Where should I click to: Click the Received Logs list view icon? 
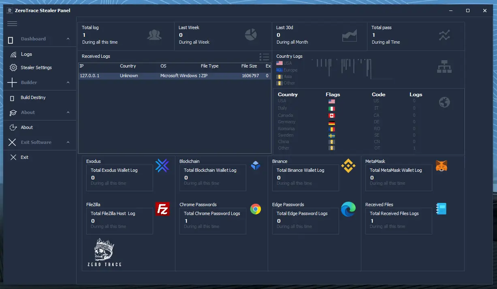point(264,57)
